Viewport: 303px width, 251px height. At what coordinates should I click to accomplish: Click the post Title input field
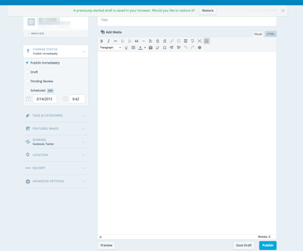(x=187, y=20)
